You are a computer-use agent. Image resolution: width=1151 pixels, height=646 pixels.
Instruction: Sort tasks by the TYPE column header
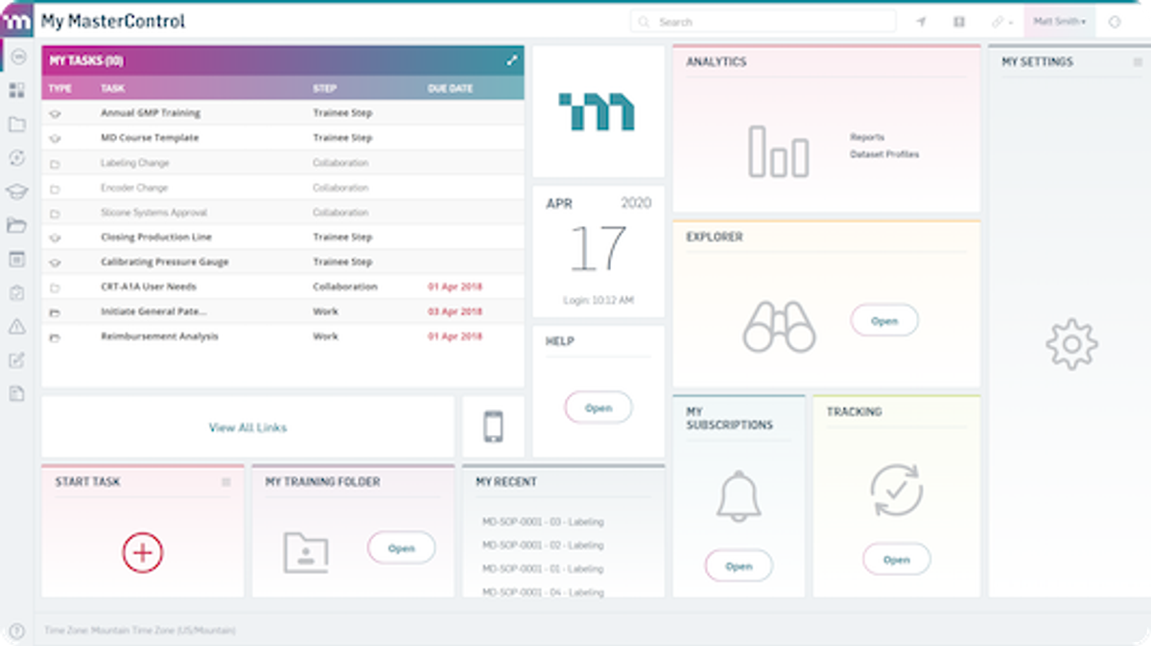coord(60,89)
